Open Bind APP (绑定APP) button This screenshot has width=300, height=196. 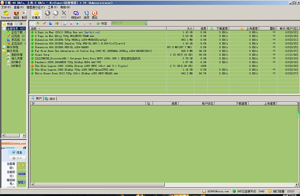76,15
